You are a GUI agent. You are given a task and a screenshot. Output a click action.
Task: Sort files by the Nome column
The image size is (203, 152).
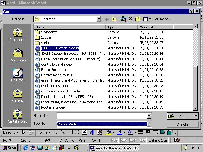click(70, 27)
